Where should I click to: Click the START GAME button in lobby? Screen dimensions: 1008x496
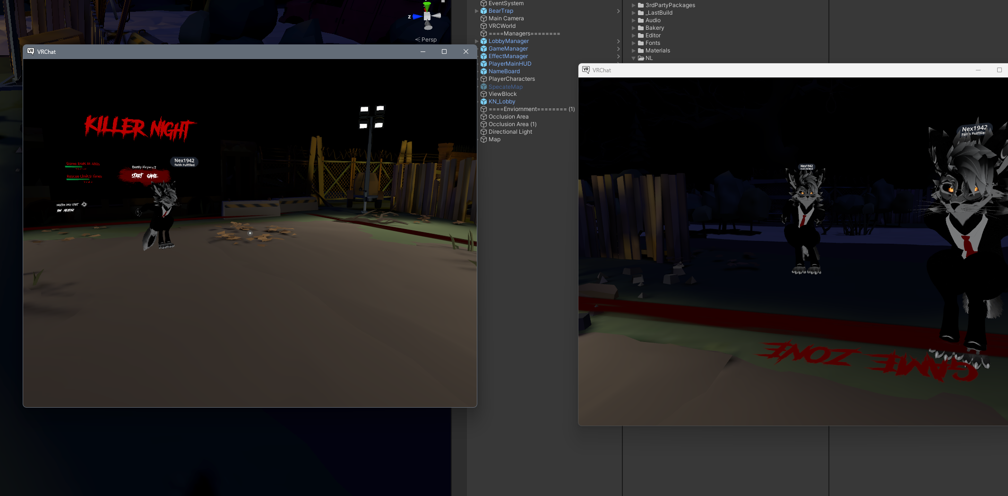pyautogui.click(x=145, y=176)
